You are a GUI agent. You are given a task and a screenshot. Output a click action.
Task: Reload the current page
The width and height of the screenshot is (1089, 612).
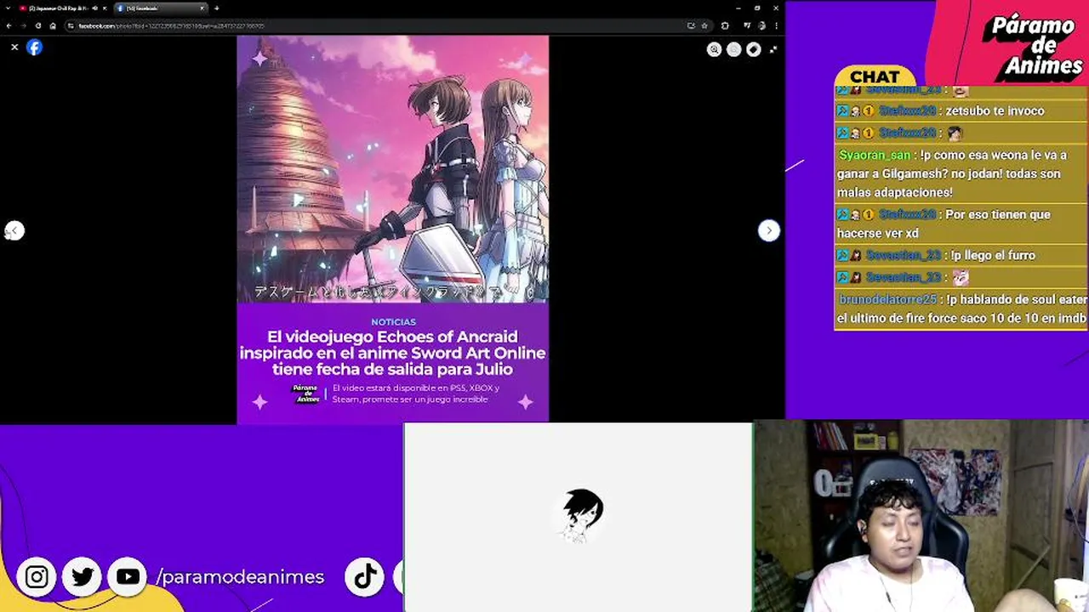pos(38,25)
